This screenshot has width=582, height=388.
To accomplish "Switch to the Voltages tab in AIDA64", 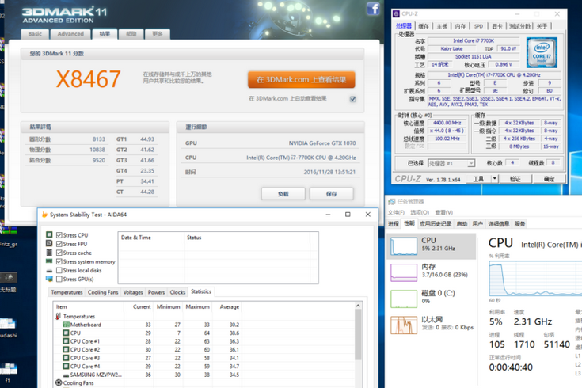I will (x=133, y=292).
